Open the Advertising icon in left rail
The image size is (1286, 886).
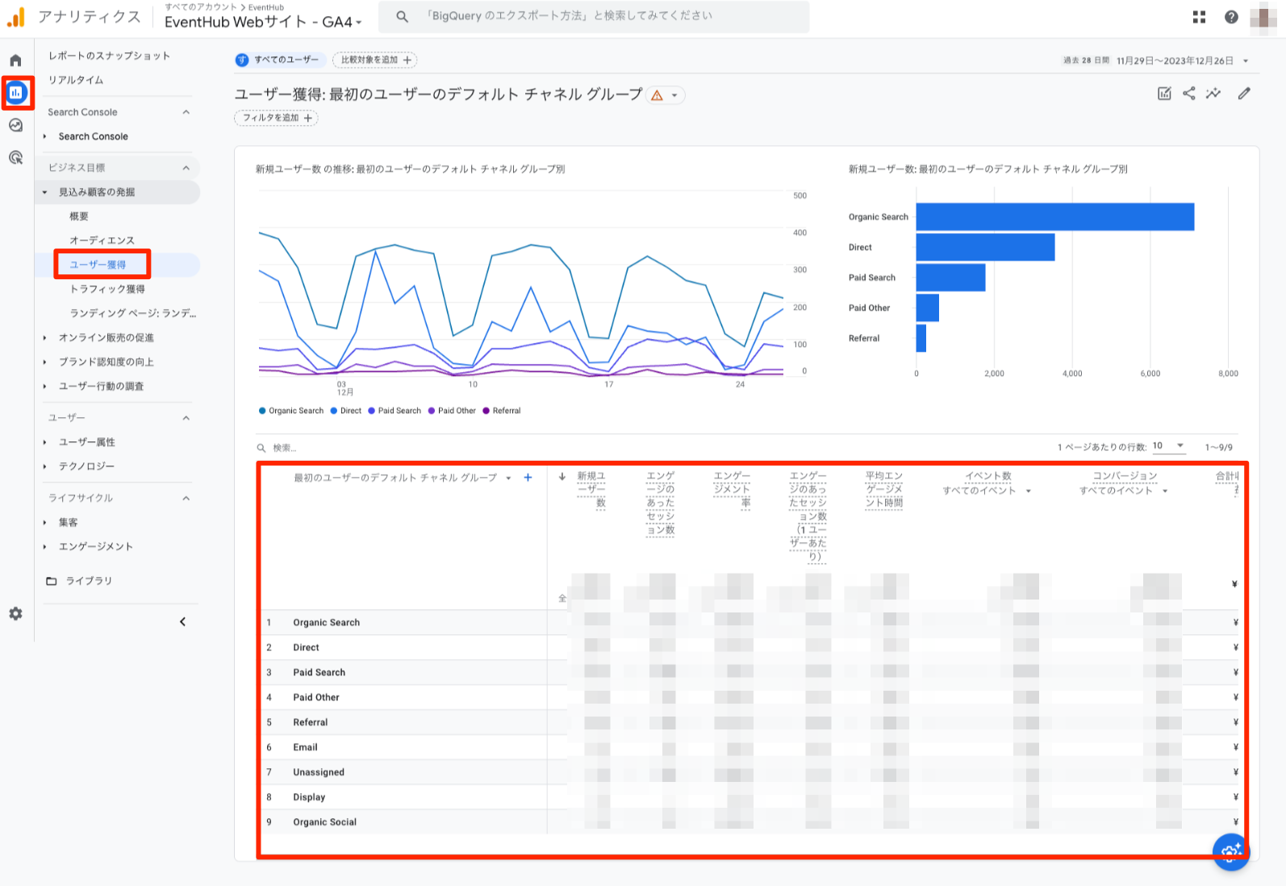point(15,157)
